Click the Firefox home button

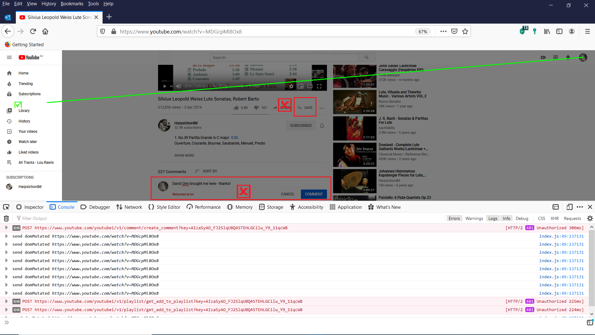[x=45, y=31]
